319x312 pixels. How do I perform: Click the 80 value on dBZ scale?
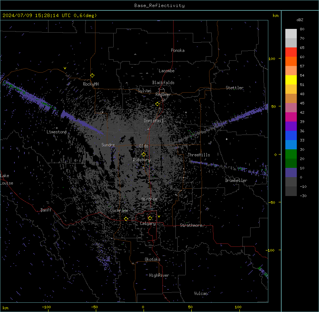point(302,29)
